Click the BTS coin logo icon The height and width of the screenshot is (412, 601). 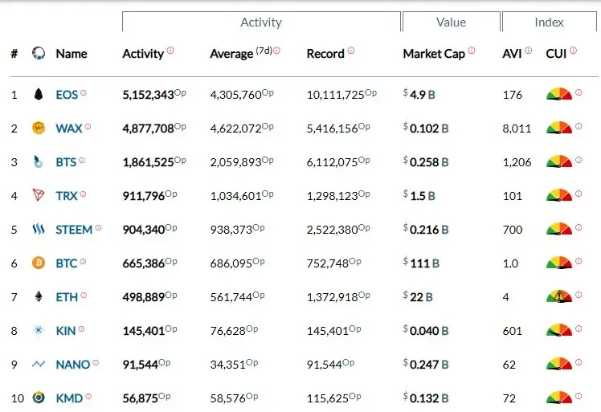38,161
